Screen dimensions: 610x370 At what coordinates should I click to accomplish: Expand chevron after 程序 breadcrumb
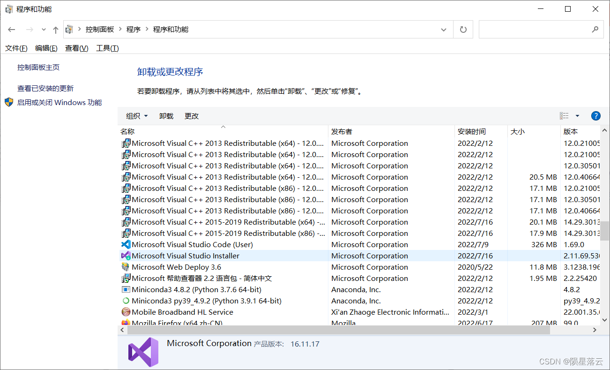pyautogui.click(x=147, y=30)
